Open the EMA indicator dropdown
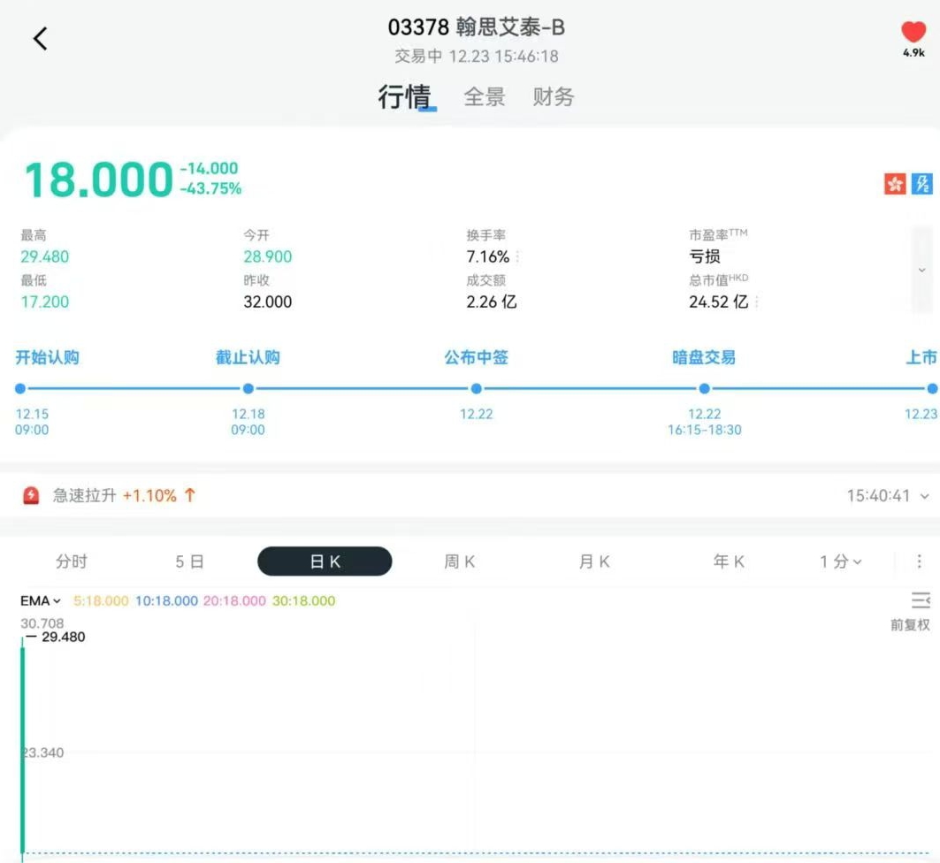Viewport: 940px width, 863px height. [x=41, y=601]
